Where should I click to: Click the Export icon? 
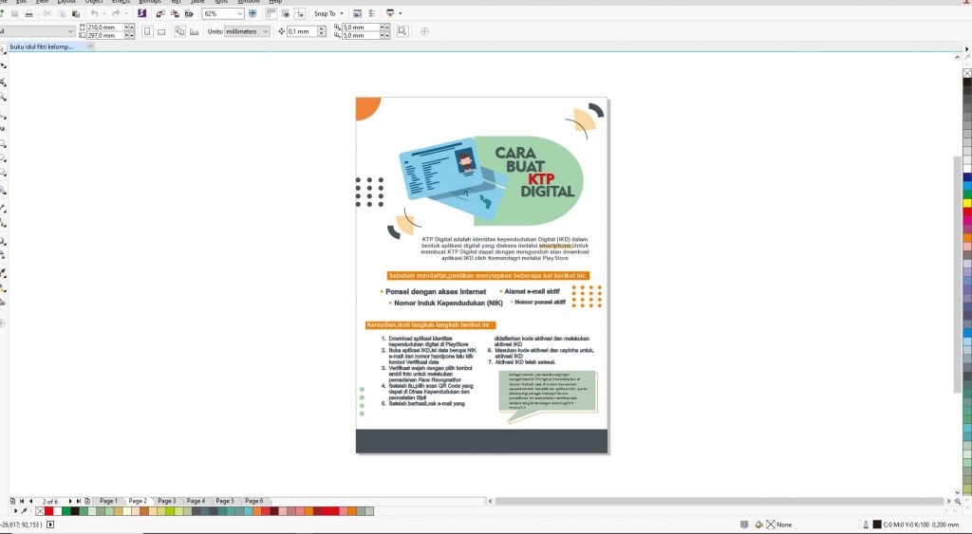point(175,13)
